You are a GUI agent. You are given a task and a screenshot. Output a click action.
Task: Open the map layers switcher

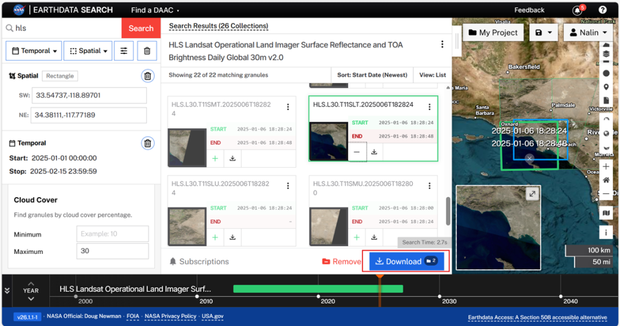[606, 54]
